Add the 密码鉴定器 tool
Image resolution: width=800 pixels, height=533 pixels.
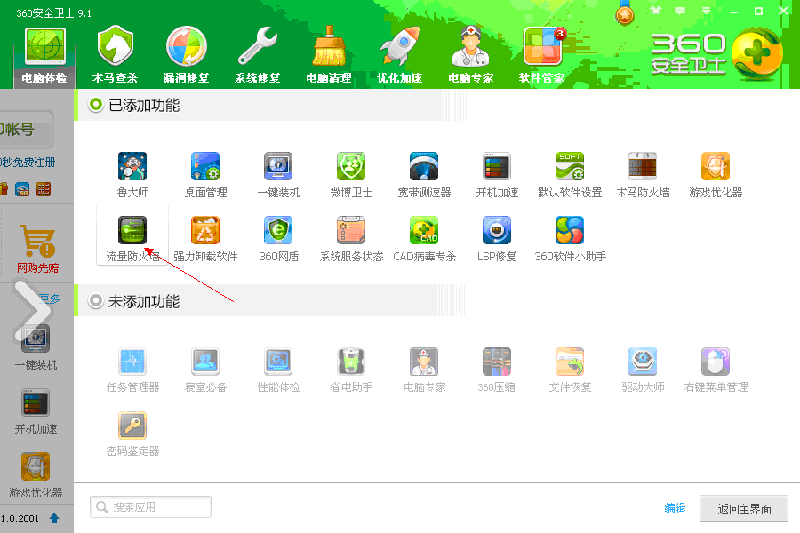coord(132,434)
